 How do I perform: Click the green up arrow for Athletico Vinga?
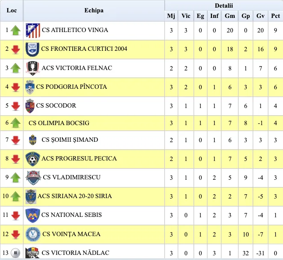(x=15, y=30)
